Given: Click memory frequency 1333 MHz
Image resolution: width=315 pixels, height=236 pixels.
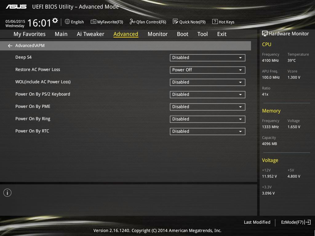Looking at the screenshot, I should 270,127.
